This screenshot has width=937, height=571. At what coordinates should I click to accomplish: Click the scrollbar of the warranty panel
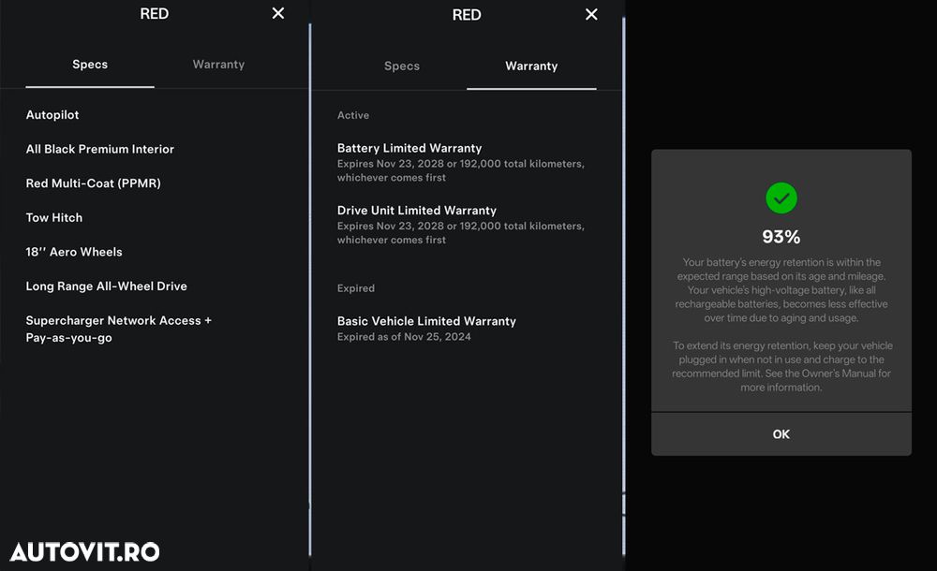623,286
